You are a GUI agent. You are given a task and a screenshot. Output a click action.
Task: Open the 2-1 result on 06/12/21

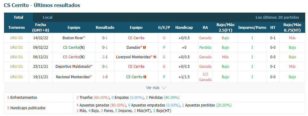coord(105,57)
